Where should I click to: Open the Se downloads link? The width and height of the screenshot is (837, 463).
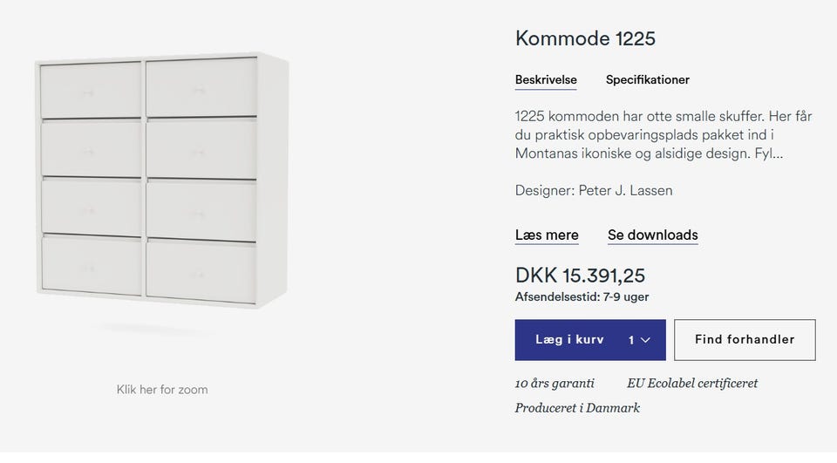coord(652,235)
